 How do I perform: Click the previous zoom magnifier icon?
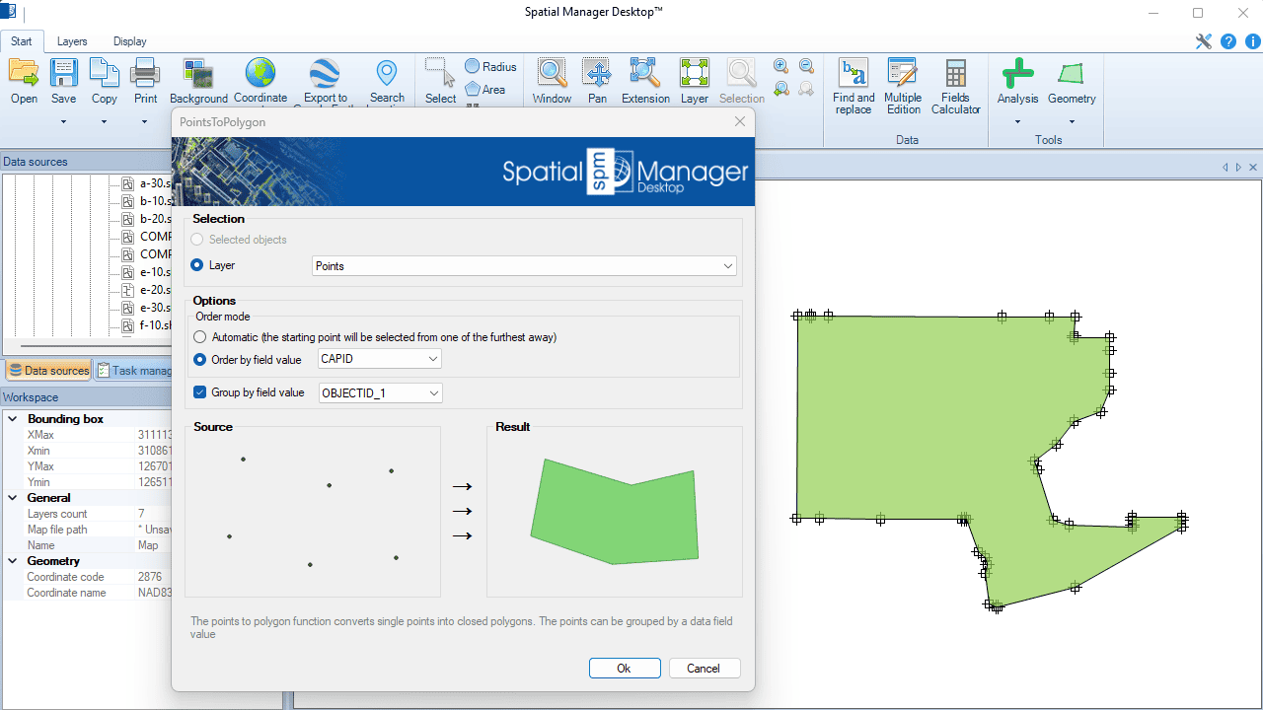[x=780, y=89]
